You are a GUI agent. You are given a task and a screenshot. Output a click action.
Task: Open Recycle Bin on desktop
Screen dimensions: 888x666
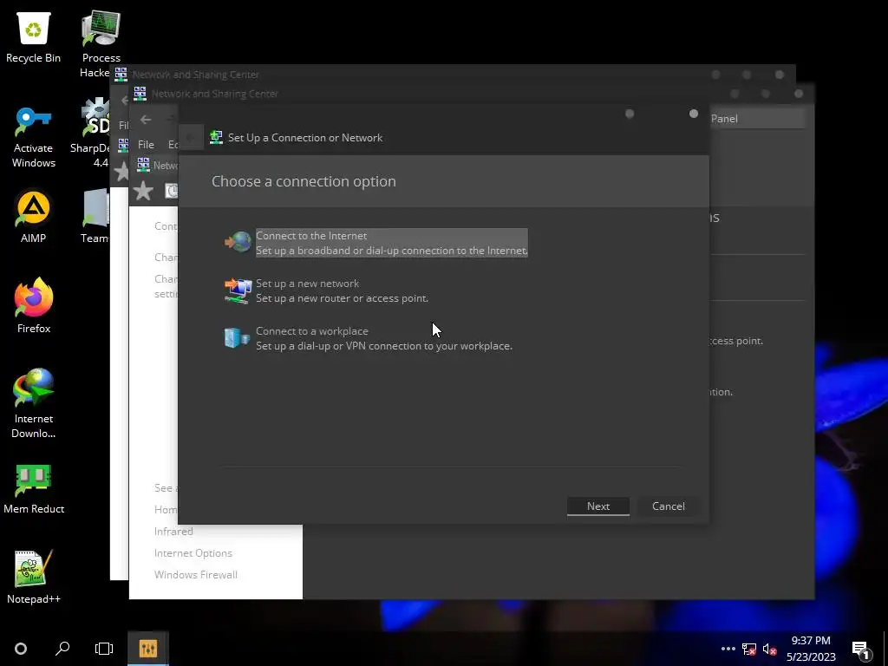34,36
